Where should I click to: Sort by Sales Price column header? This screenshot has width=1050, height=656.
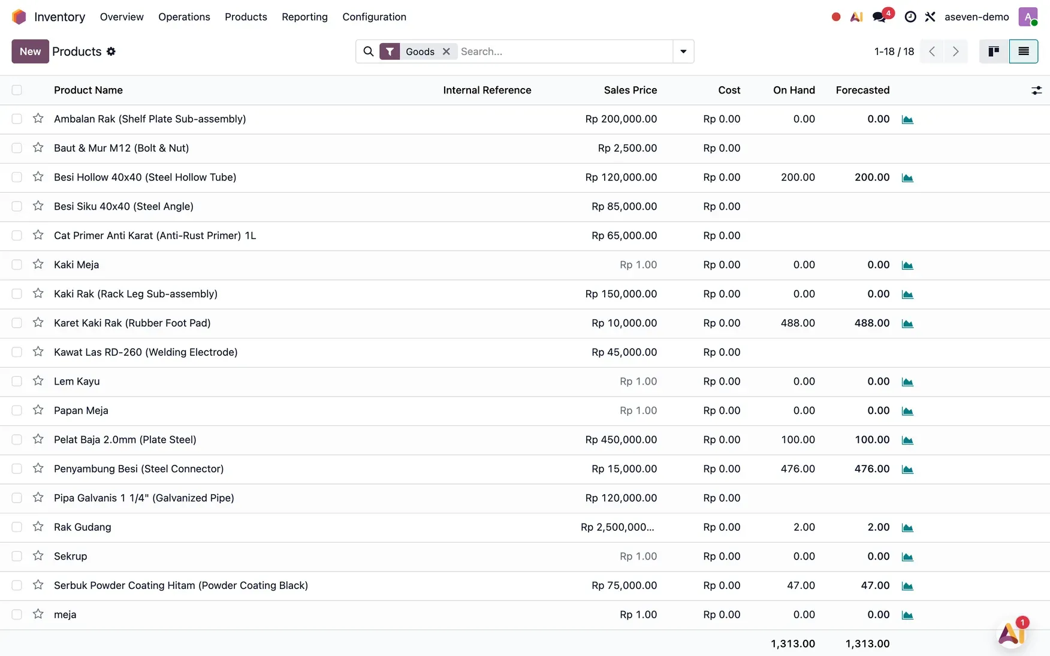630,90
